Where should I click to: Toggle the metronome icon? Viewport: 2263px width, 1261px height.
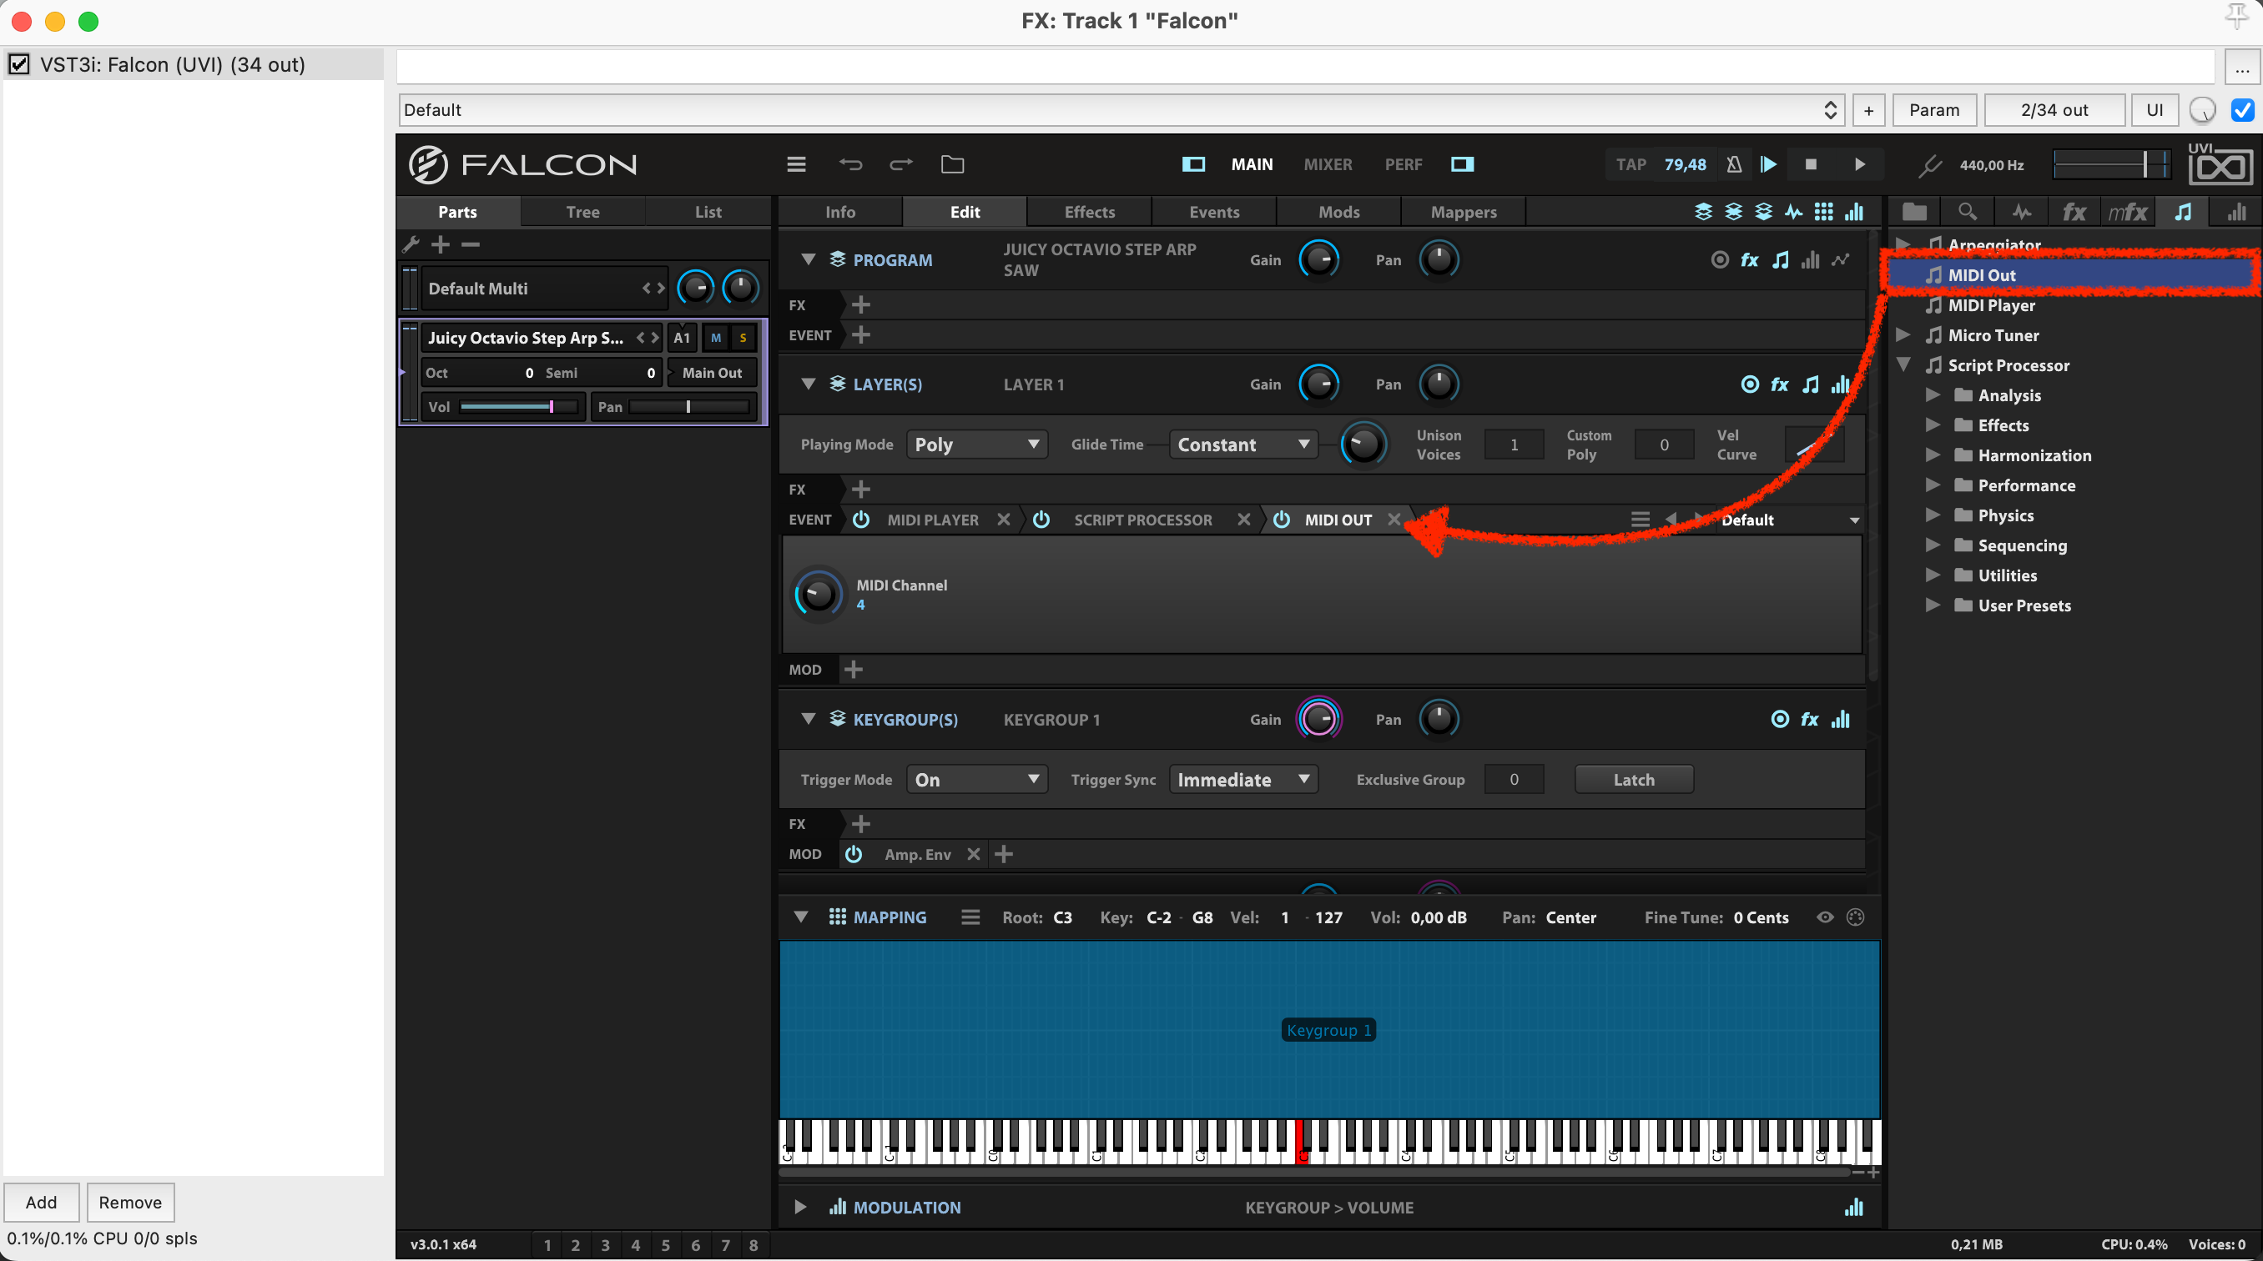[x=1733, y=164]
